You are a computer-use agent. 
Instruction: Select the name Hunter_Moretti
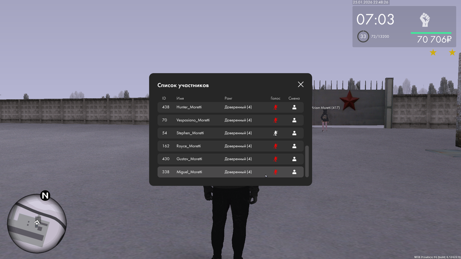(189, 107)
